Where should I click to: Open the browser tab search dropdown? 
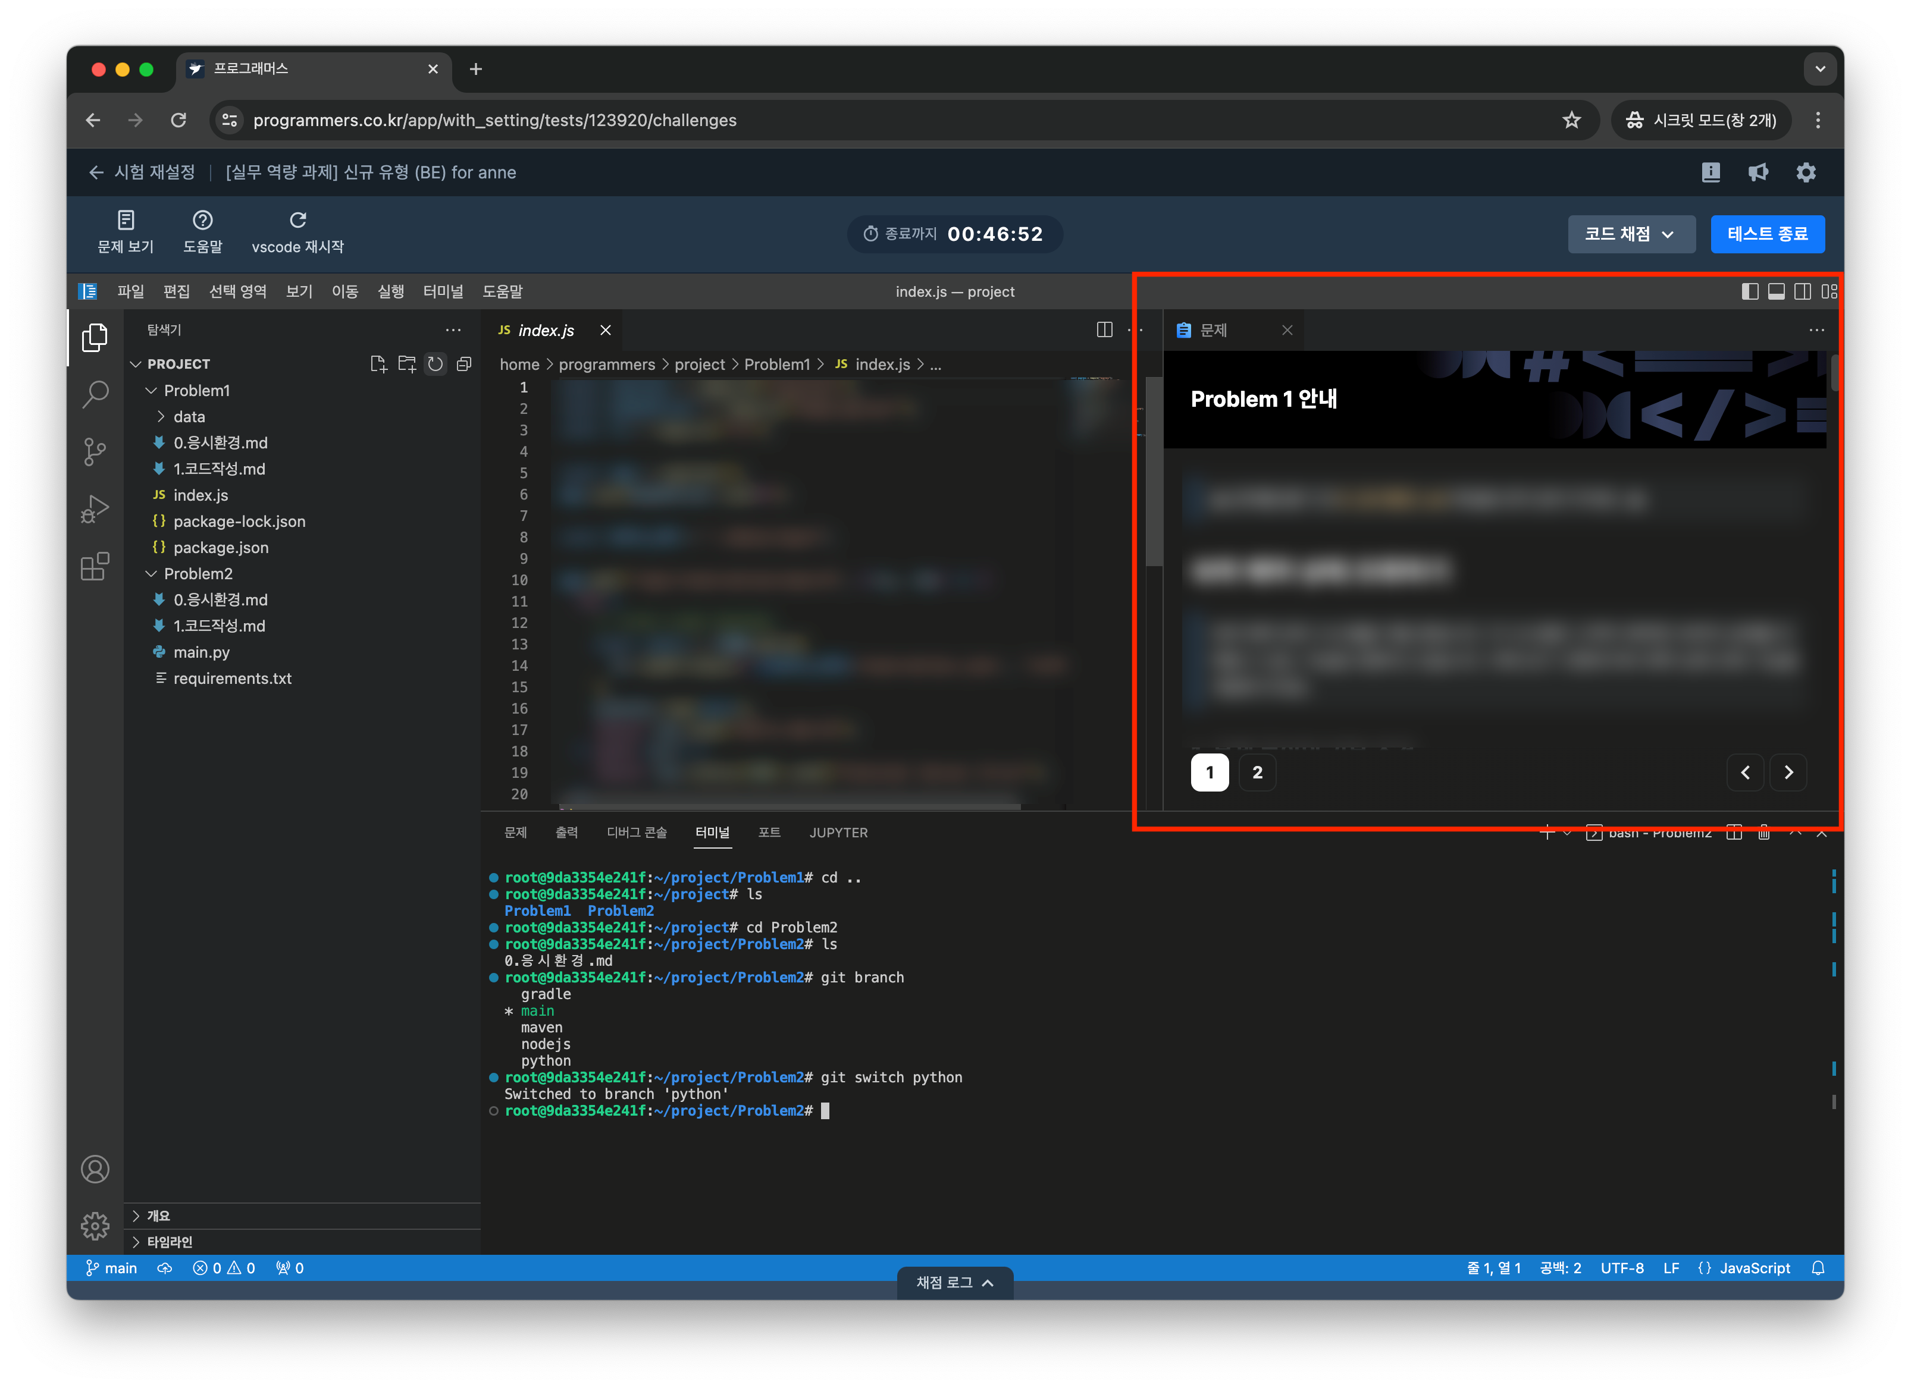[1820, 69]
